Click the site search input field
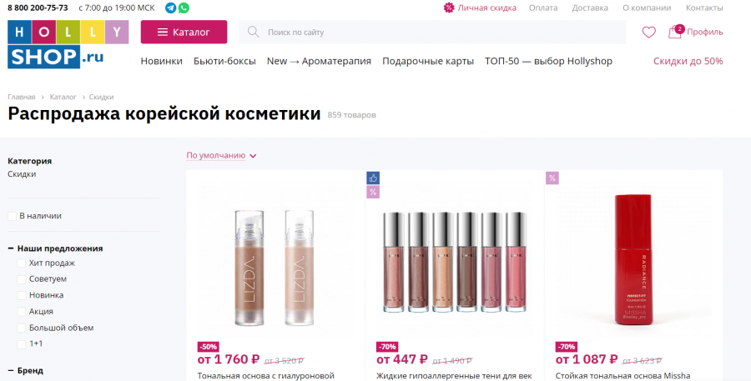The width and height of the screenshot is (751, 381). tap(432, 32)
